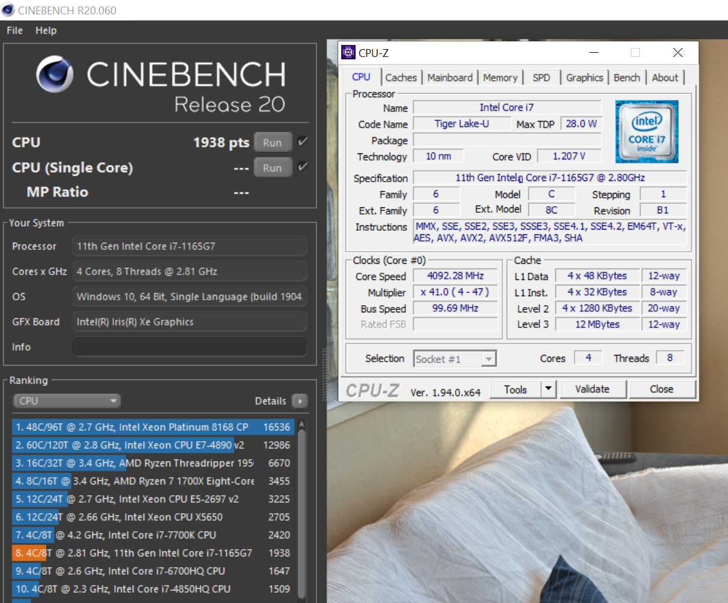Select the Xeon CPU E5-2697 v2 ranking row
728x603 pixels.
click(153, 499)
